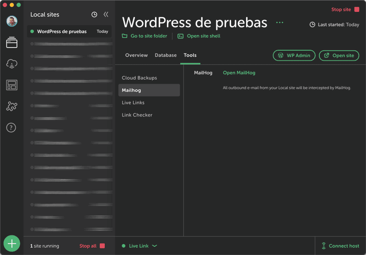366x255 pixels.
Task: Switch to the Database tab
Action: pos(166,55)
